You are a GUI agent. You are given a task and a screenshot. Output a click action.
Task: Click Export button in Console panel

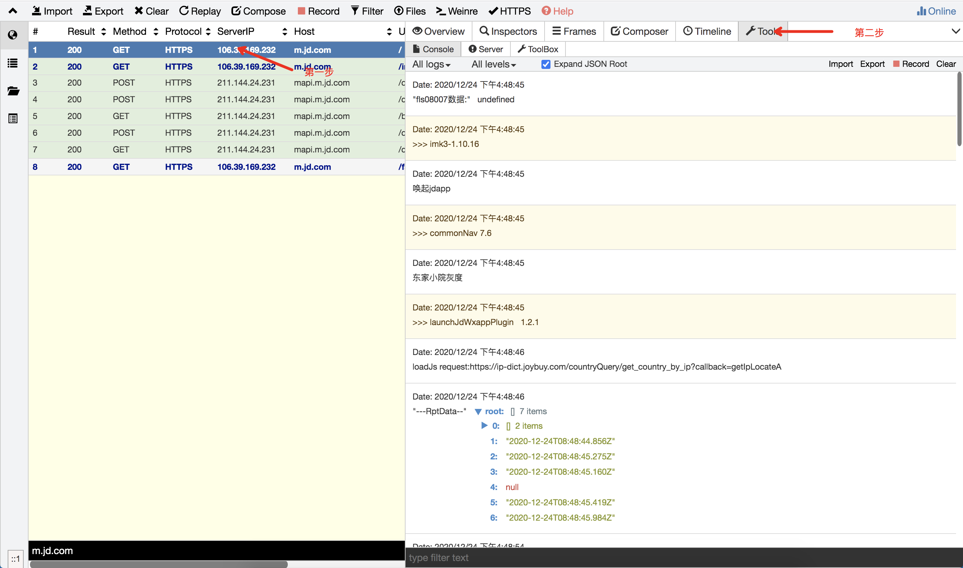coord(873,64)
